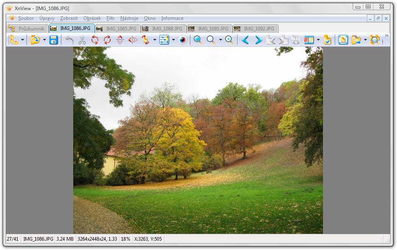Image resolution: width=397 pixels, height=250 pixels.
Task: Expand the export folder dropdown arrow
Action: pyautogui.click(x=365, y=40)
